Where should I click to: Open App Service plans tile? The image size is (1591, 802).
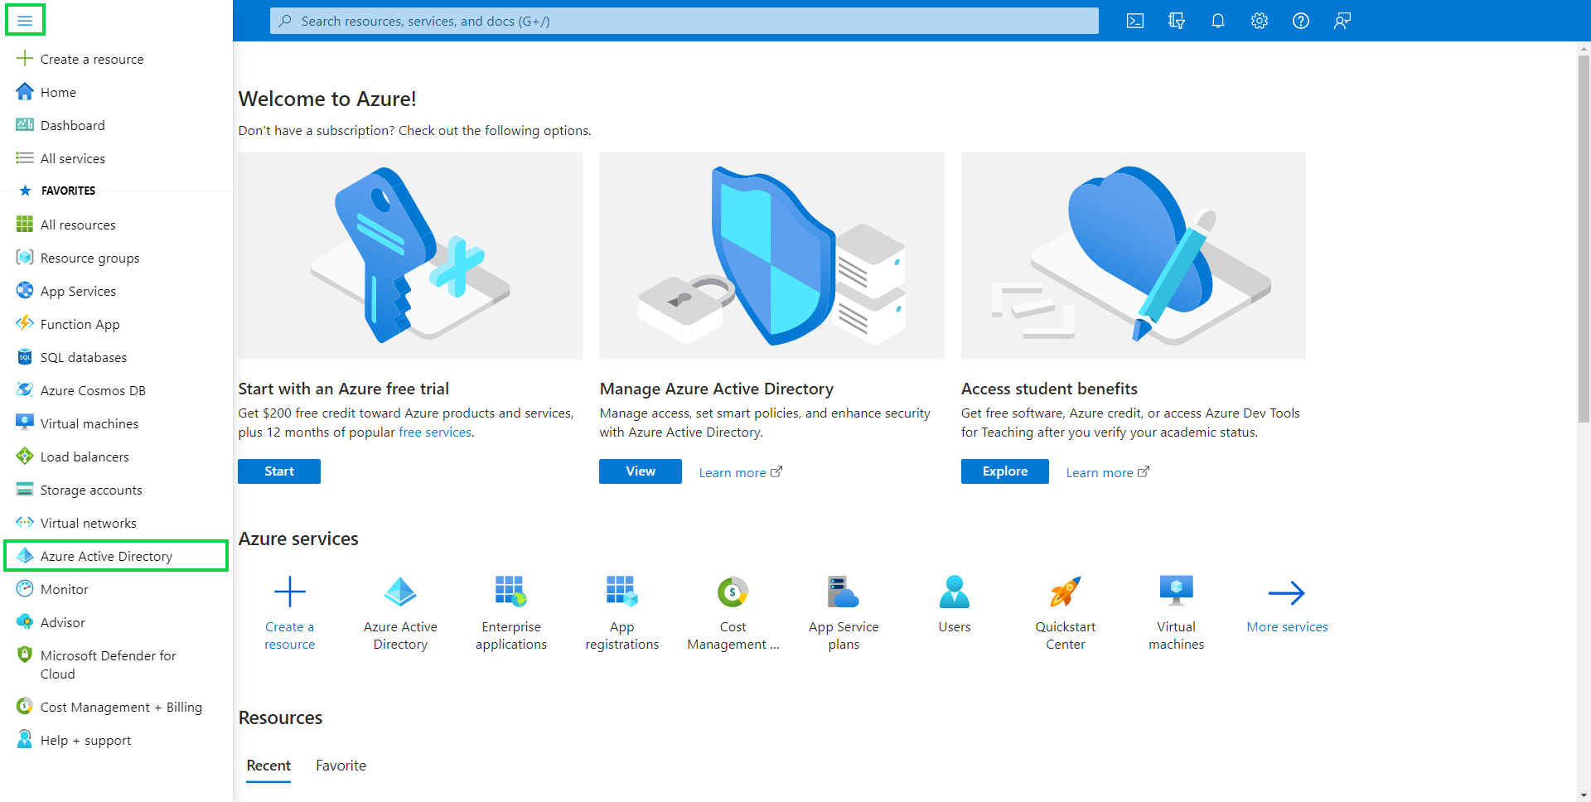click(844, 613)
